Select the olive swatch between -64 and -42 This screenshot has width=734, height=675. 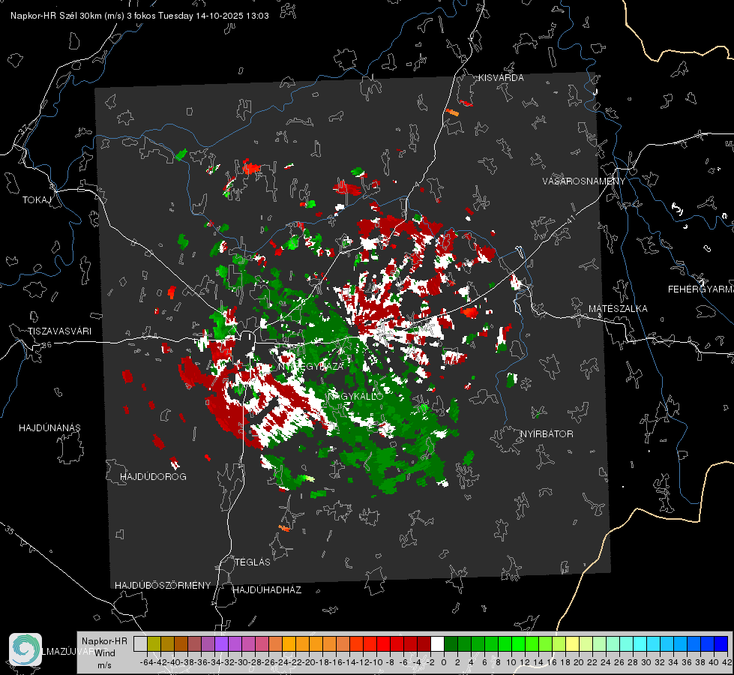click(154, 643)
